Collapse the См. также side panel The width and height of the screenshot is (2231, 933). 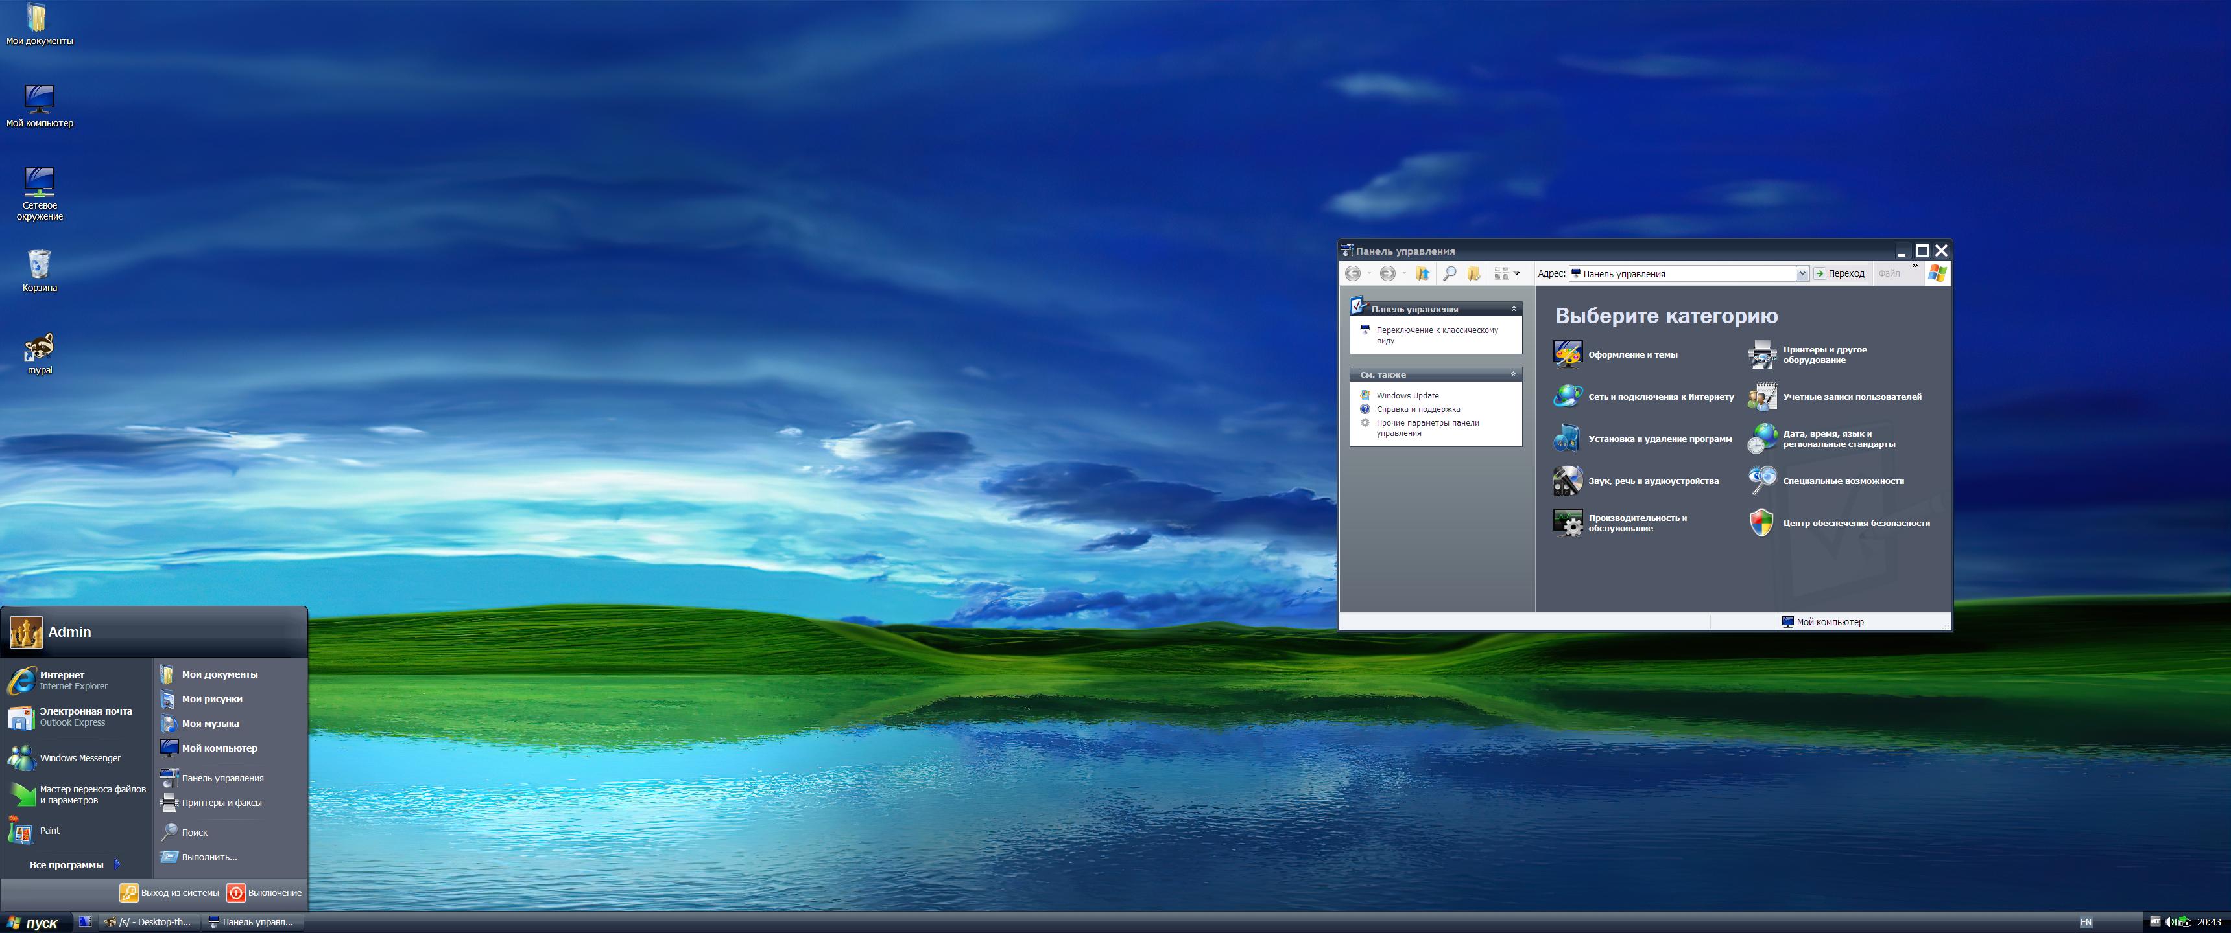(1514, 374)
